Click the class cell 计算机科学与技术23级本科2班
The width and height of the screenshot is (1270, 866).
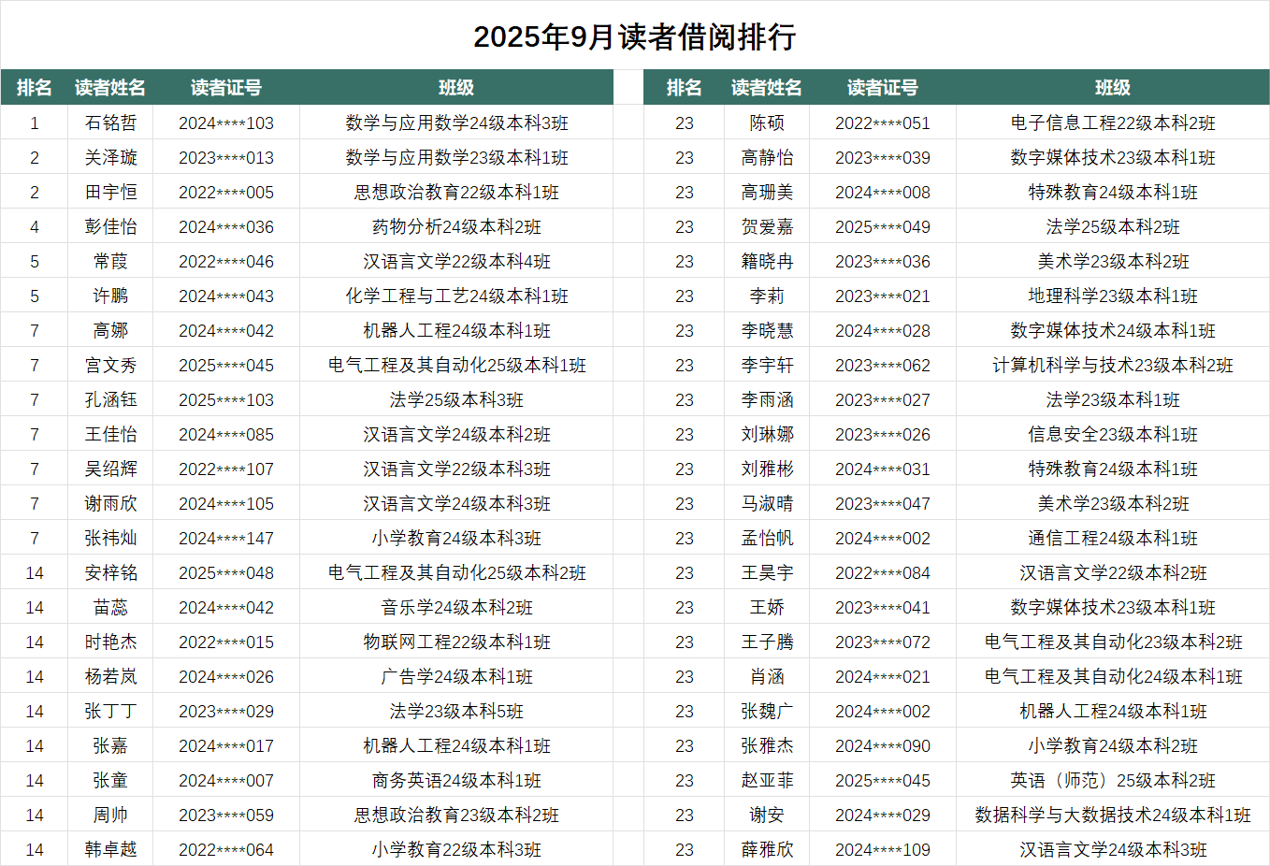tap(1112, 366)
